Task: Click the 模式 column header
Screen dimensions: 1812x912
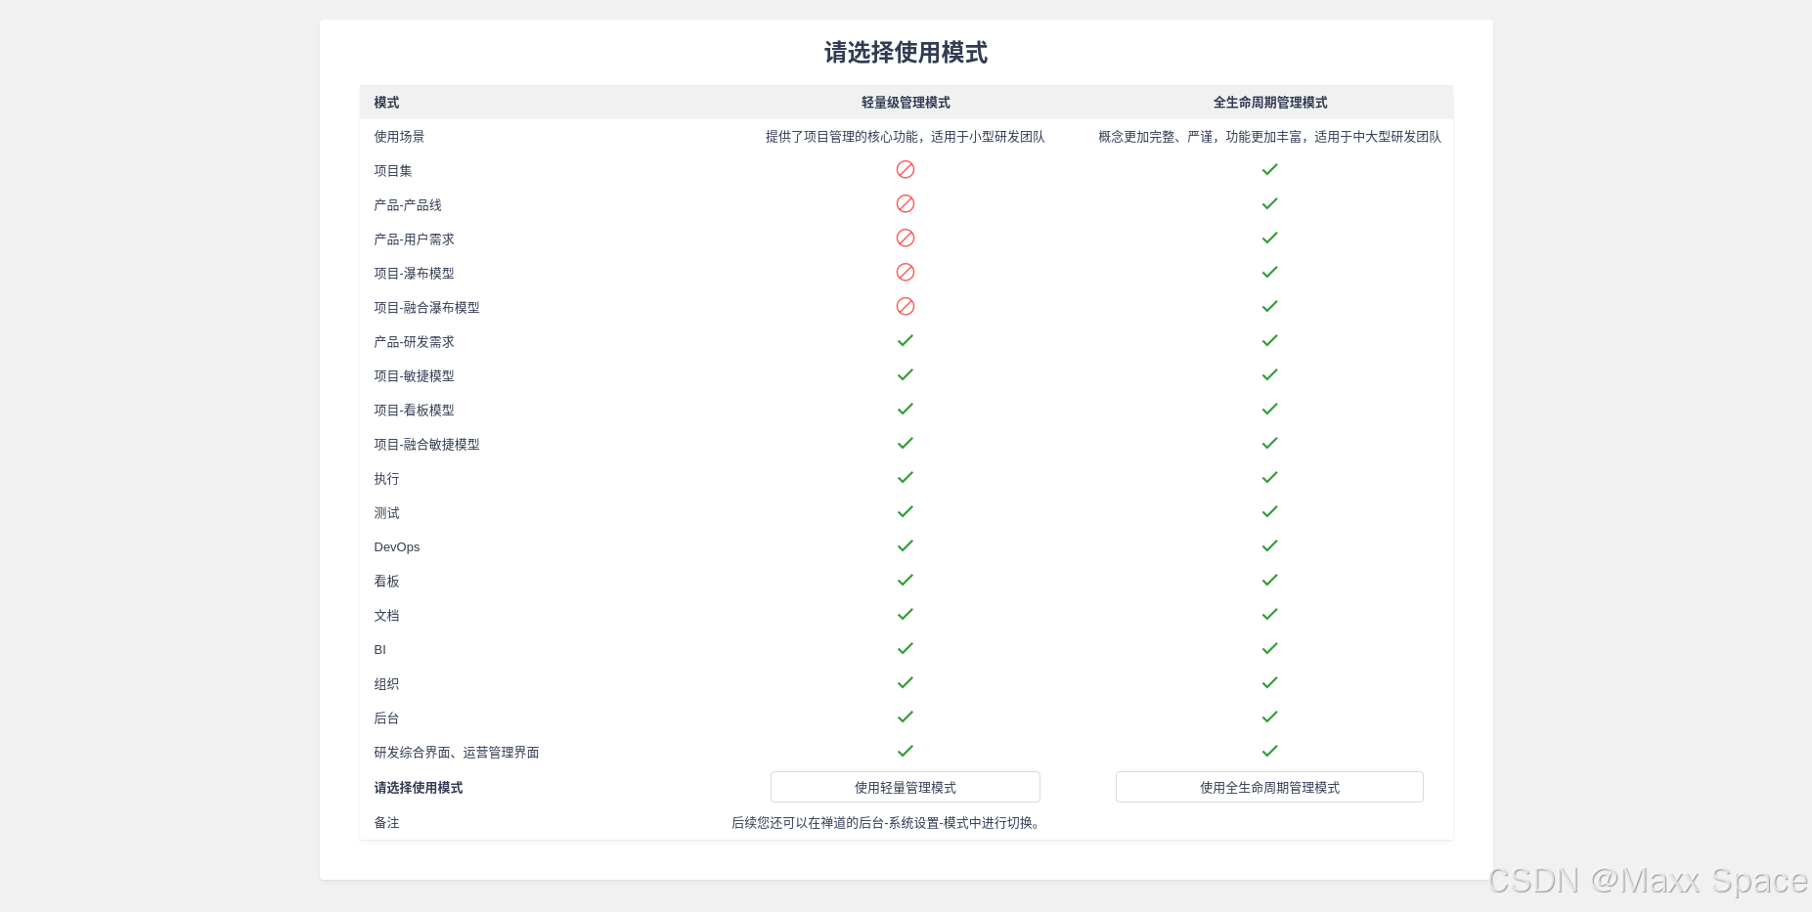Action: (x=386, y=103)
